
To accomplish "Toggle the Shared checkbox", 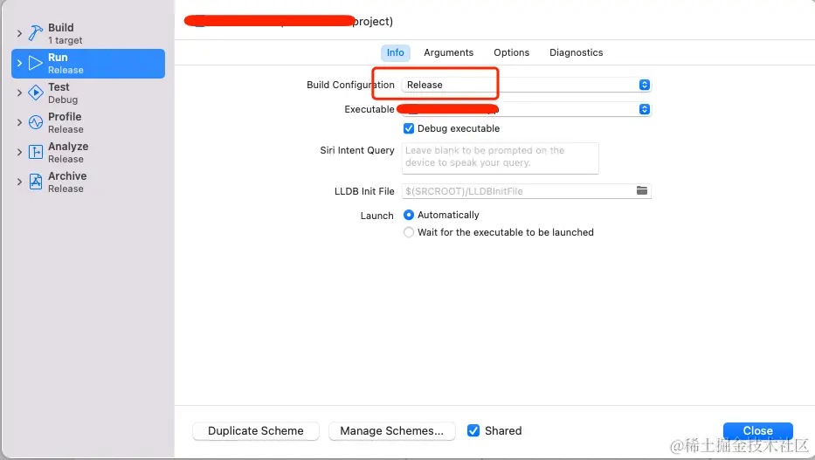I will pyautogui.click(x=473, y=430).
